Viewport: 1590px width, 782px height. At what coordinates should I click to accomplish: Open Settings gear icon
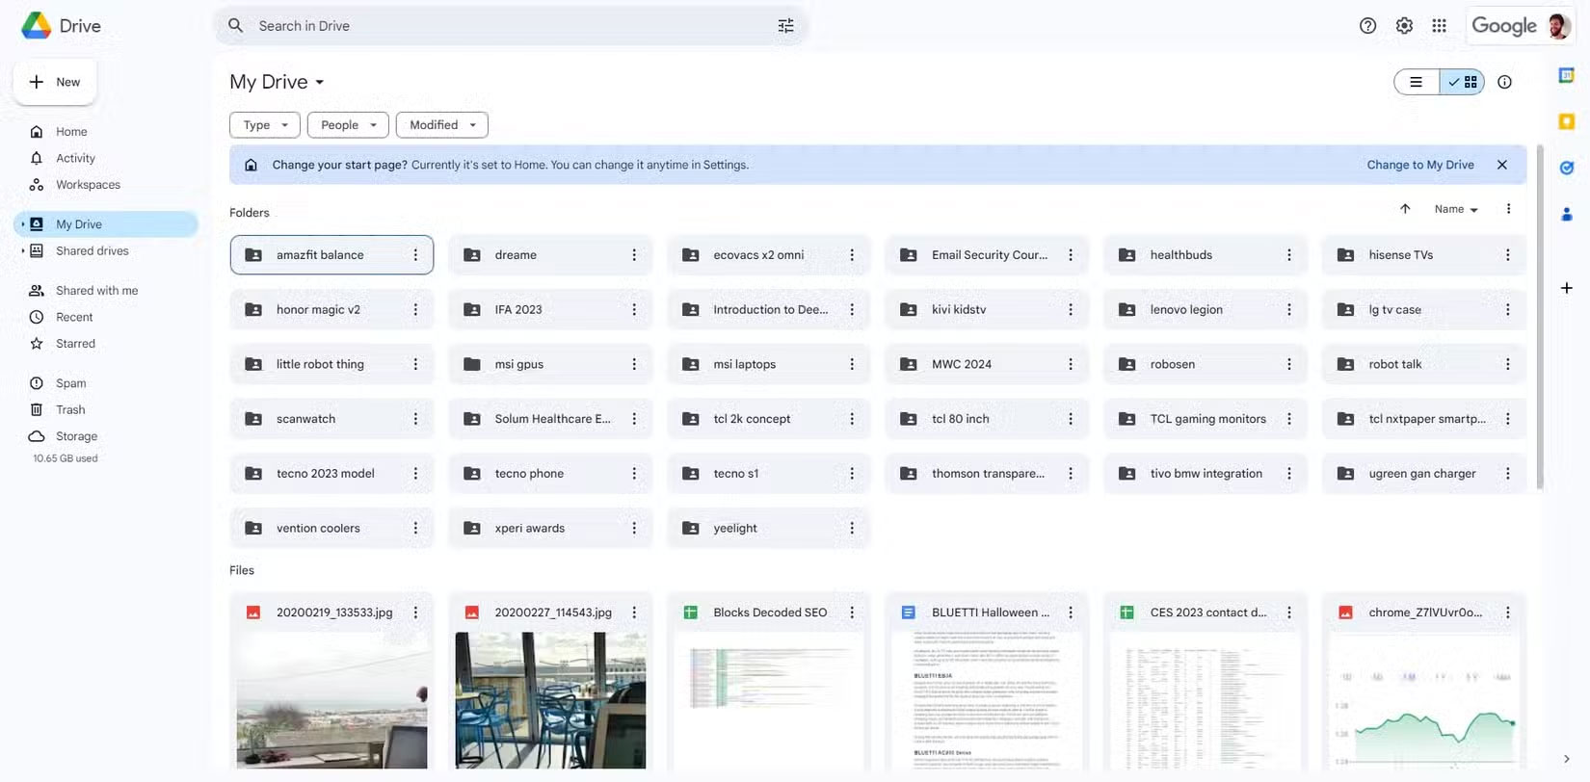(x=1404, y=26)
